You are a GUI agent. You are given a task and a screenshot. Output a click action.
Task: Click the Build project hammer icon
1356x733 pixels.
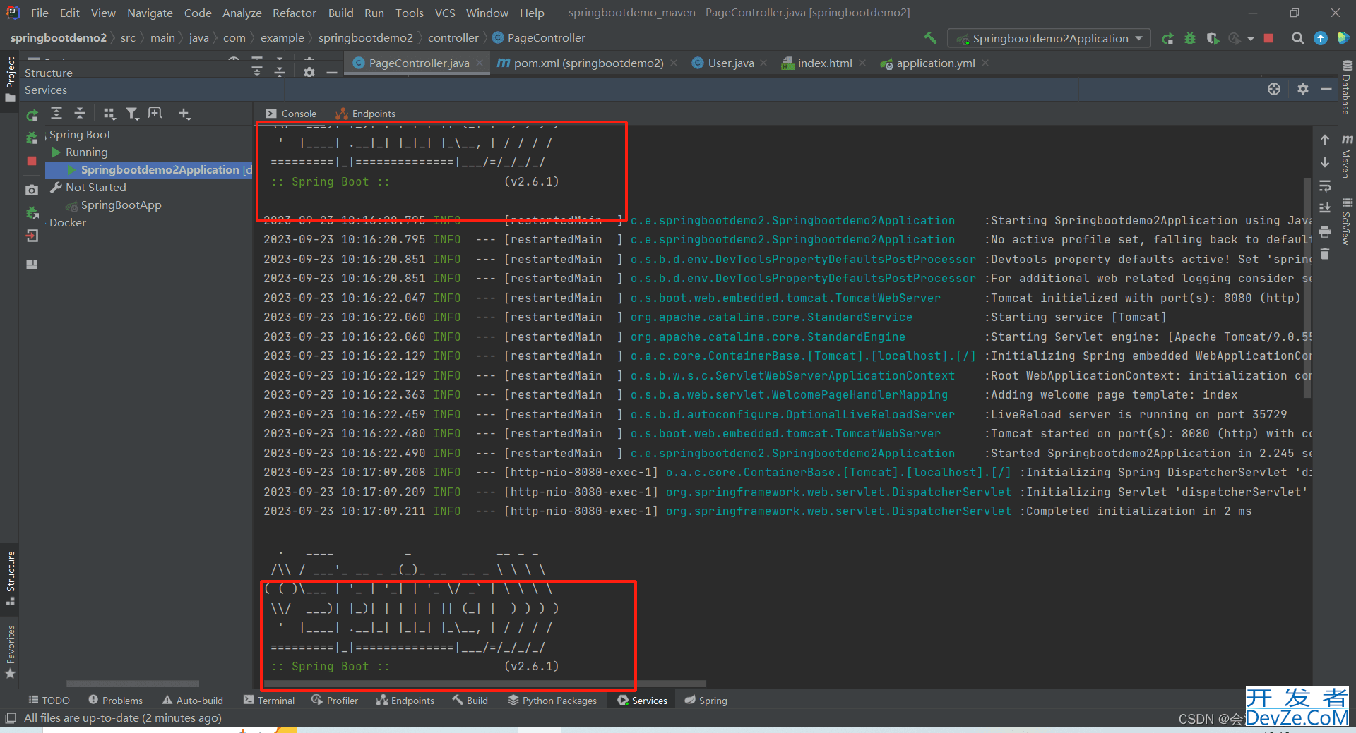pyautogui.click(x=930, y=38)
